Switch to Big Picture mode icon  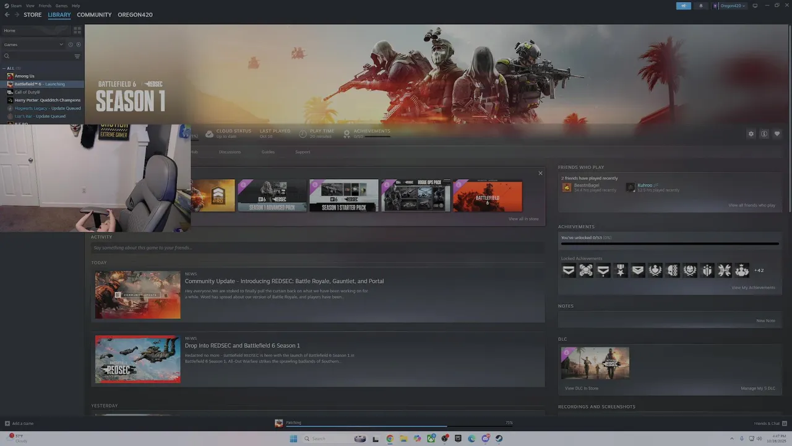coord(755,6)
